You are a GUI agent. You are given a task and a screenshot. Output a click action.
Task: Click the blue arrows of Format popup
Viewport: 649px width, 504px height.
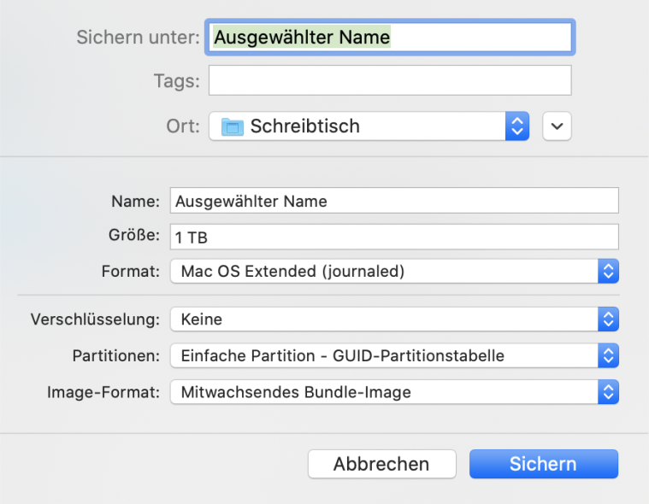click(x=609, y=272)
